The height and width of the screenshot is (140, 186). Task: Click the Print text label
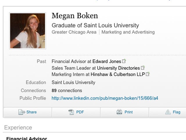tap(128, 112)
